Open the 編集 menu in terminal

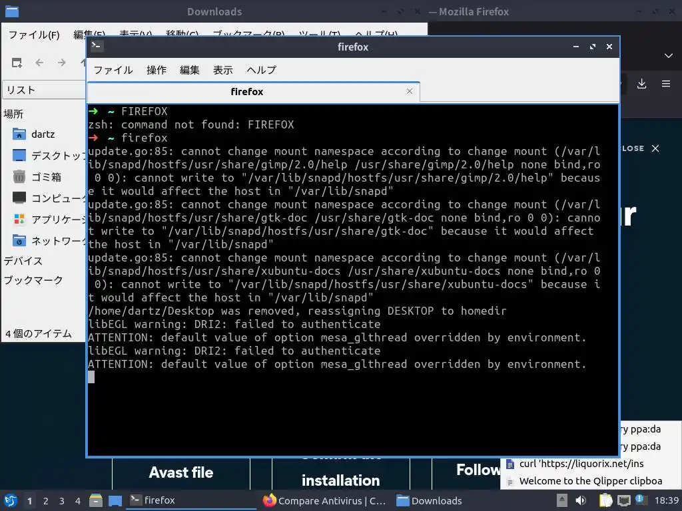(x=190, y=70)
